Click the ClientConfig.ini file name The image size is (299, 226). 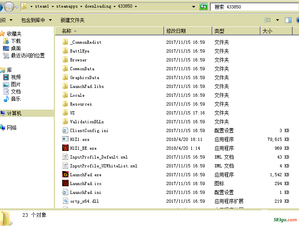[x=89, y=130]
